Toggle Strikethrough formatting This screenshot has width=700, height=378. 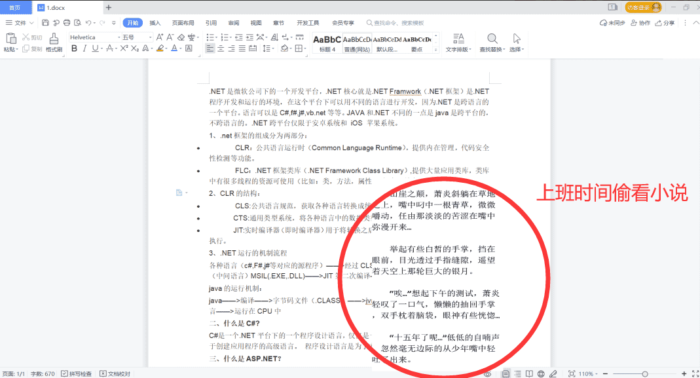coord(109,48)
